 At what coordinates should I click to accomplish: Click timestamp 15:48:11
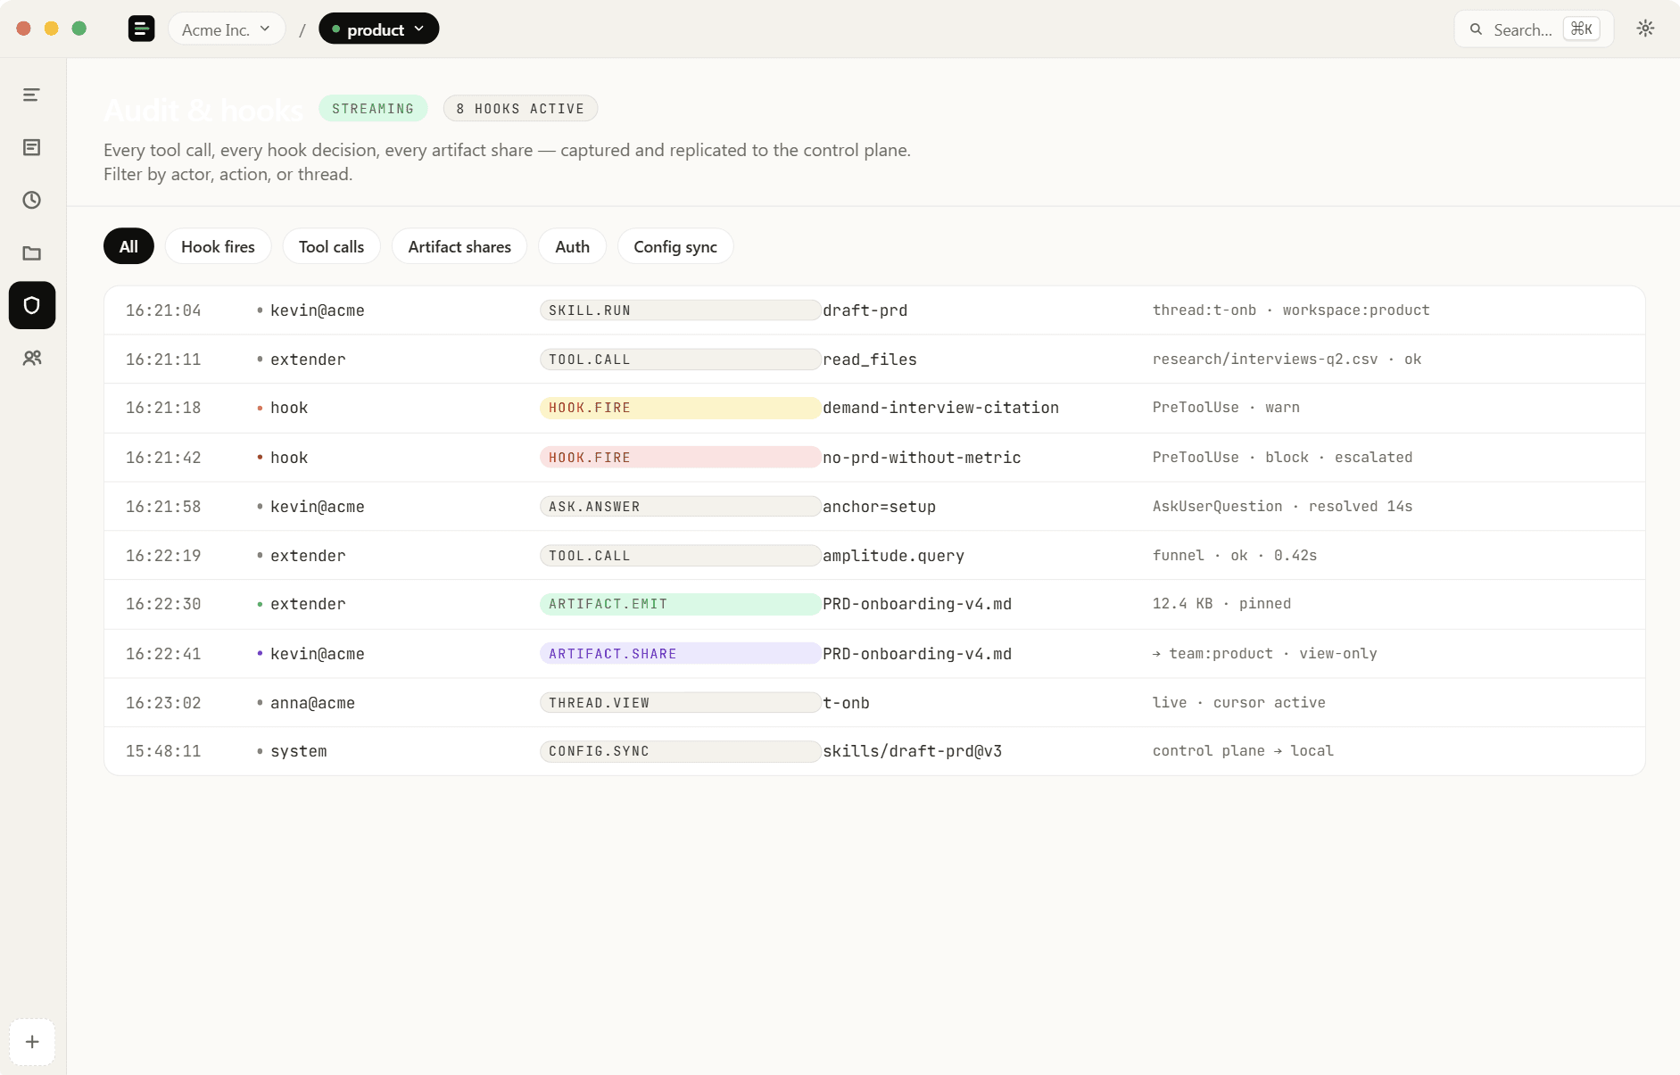click(163, 751)
